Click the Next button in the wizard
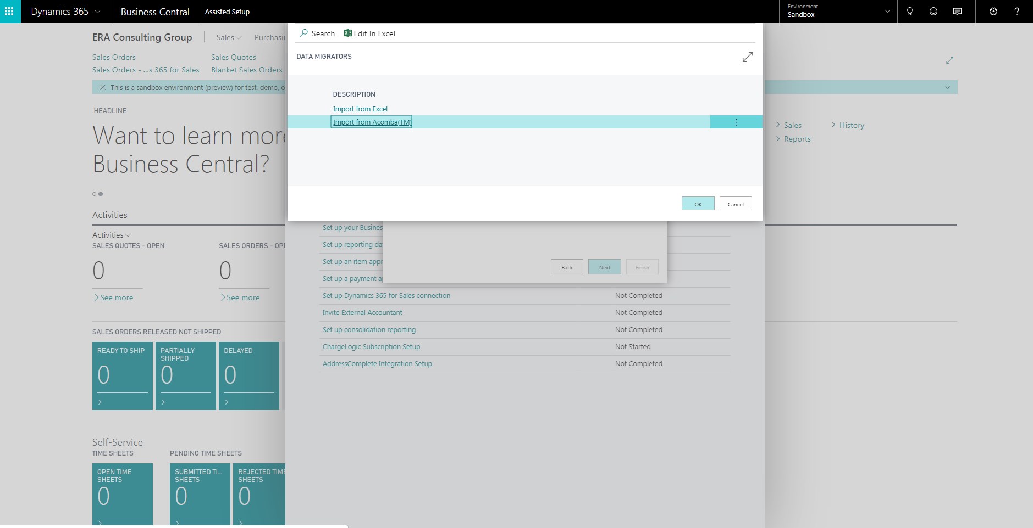Viewport: 1033px width, 528px height. (x=605, y=267)
